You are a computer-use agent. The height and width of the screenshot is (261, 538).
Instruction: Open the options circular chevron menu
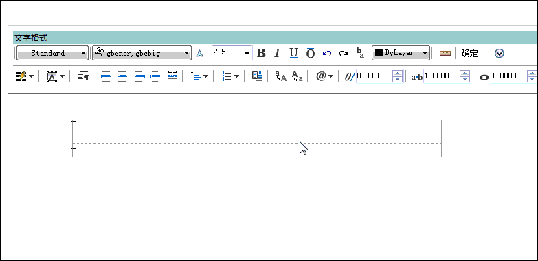point(500,53)
